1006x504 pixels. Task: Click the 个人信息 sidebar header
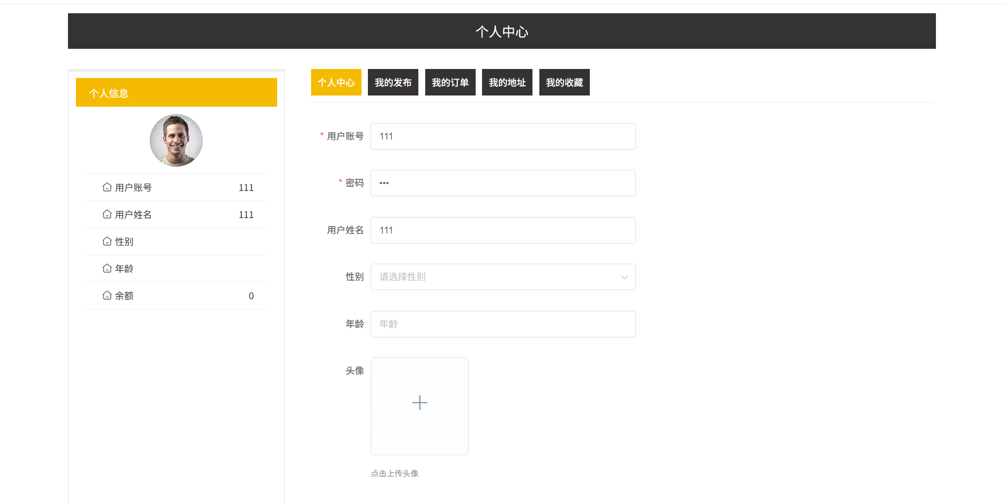pyautogui.click(x=176, y=92)
